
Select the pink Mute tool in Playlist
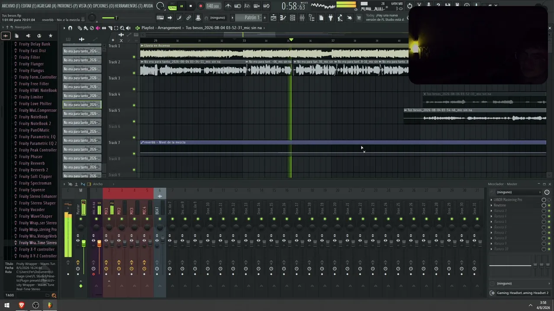tap(98, 28)
